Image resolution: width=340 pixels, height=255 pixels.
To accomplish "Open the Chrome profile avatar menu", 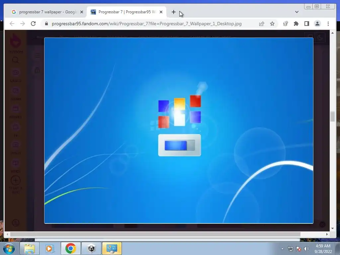I will [x=317, y=24].
